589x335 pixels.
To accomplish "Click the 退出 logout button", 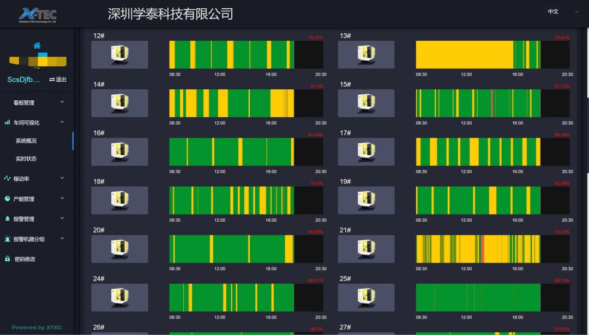I will pos(58,80).
